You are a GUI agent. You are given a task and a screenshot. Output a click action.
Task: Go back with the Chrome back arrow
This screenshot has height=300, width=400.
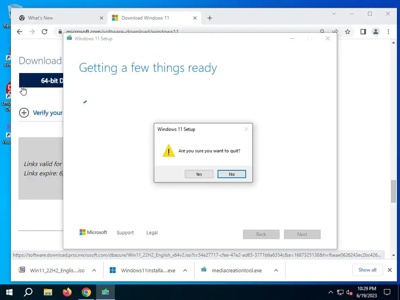point(20,32)
